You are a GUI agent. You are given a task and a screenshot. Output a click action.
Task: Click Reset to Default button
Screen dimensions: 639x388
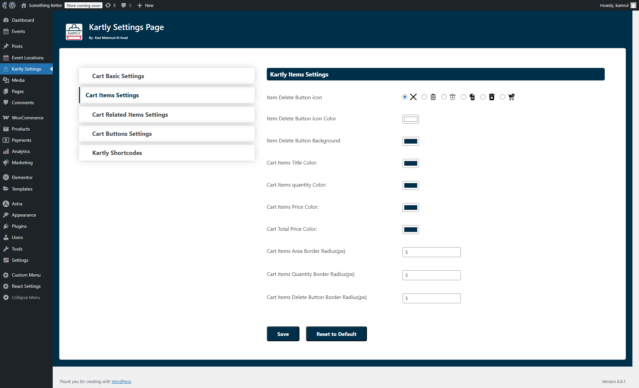(336, 334)
